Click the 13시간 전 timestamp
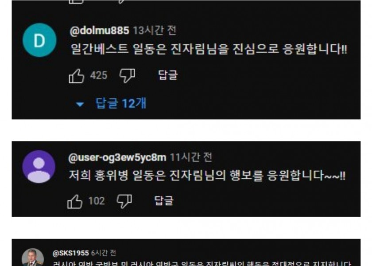The width and height of the screenshot is (372, 266). click(155, 31)
